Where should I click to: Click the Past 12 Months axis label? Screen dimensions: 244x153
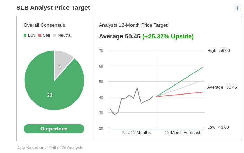136,133
